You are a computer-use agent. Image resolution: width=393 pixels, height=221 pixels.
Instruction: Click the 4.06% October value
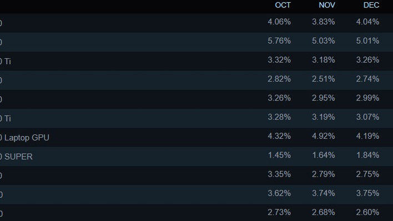[279, 22]
